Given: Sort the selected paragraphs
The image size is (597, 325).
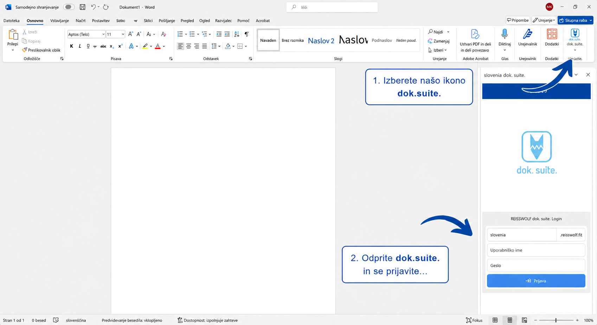Looking at the screenshot, I should pyautogui.click(x=237, y=34).
